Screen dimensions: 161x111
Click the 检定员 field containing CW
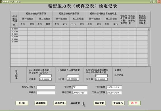(x=80, y=87)
